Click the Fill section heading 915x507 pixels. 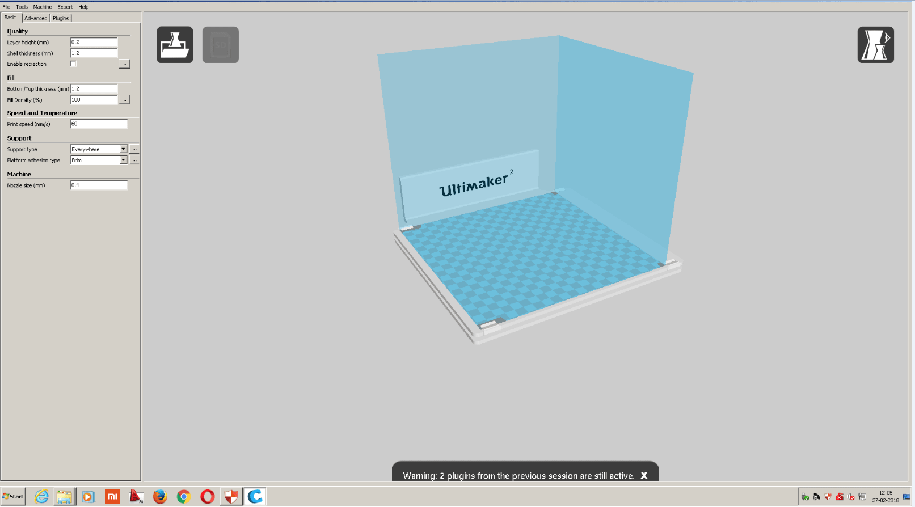point(11,78)
